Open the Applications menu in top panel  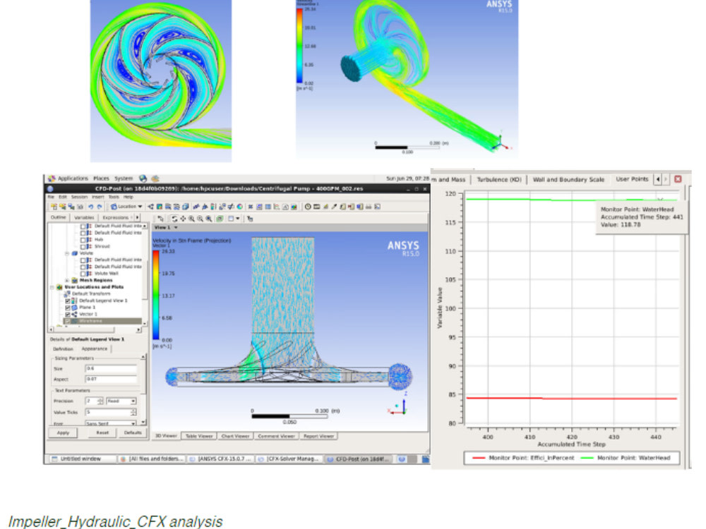click(68, 178)
